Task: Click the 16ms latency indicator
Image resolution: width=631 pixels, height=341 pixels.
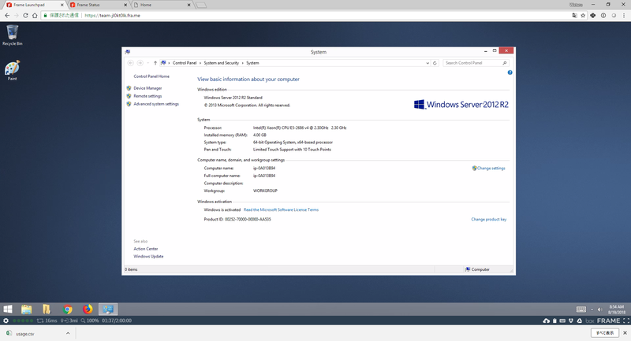Action: click(x=47, y=321)
